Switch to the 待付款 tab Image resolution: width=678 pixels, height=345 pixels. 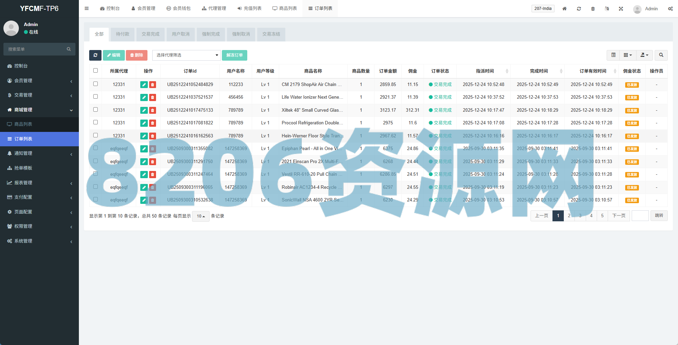pyautogui.click(x=122, y=34)
